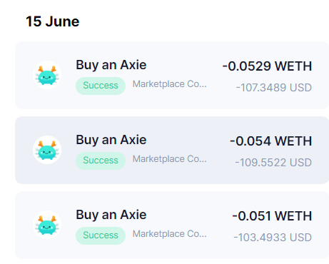This screenshot has height=264, width=329.
Task: Select the Success badge on the -0.054 WETH purchase
Action: click(x=101, y=161)
